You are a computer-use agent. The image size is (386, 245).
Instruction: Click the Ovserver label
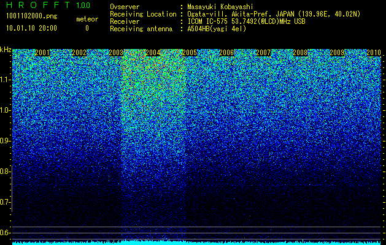125,7
